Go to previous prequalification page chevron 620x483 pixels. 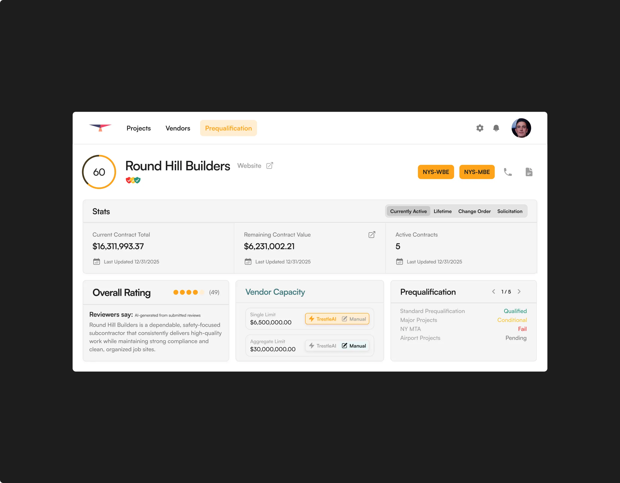click(x=494, y=292)
